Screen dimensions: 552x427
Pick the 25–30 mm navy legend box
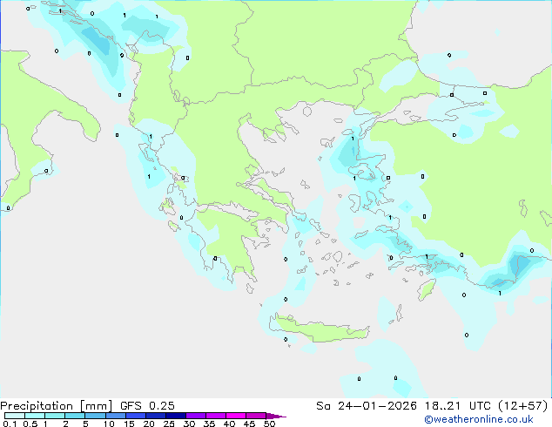tap(175, 416)
